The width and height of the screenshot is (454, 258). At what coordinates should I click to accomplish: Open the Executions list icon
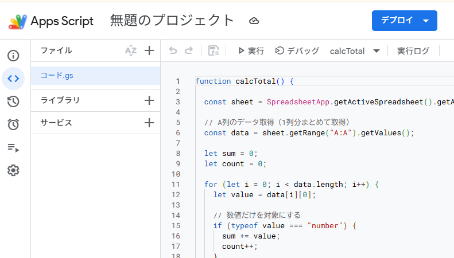click(x=13, y=147)
